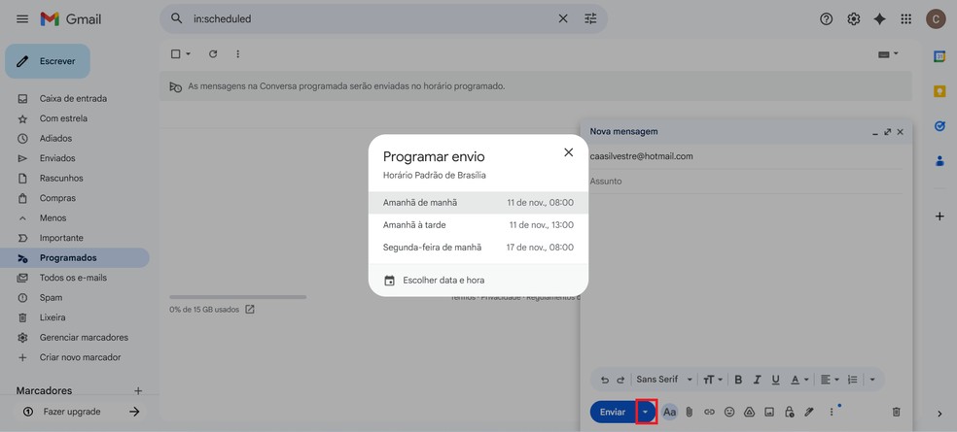Open the help question mark icon

[x=826, y=18]
